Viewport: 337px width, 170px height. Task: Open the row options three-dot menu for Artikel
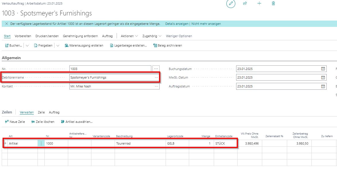[41, 143]
